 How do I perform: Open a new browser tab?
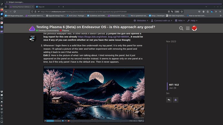63,7
